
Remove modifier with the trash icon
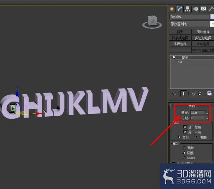click(200, 94)
